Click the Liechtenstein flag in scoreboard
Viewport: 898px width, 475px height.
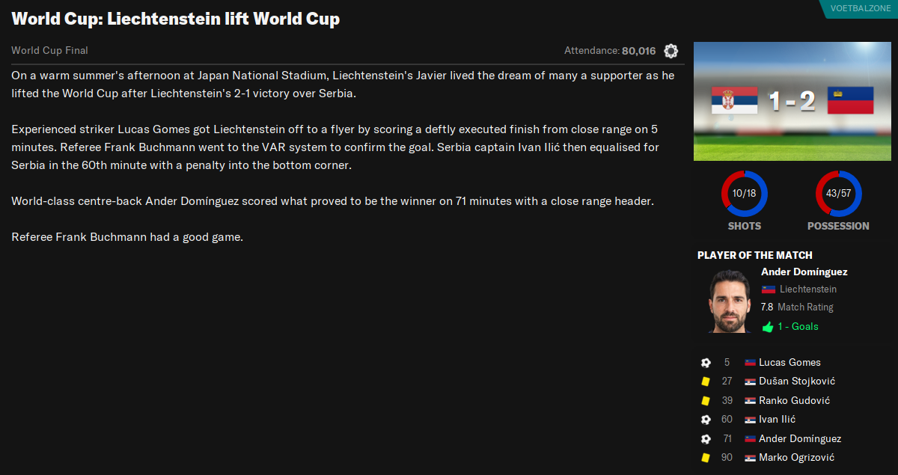click(851, 100)
